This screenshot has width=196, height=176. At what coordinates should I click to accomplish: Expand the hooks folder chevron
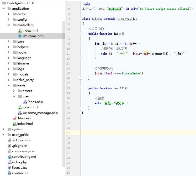[8, 52]
